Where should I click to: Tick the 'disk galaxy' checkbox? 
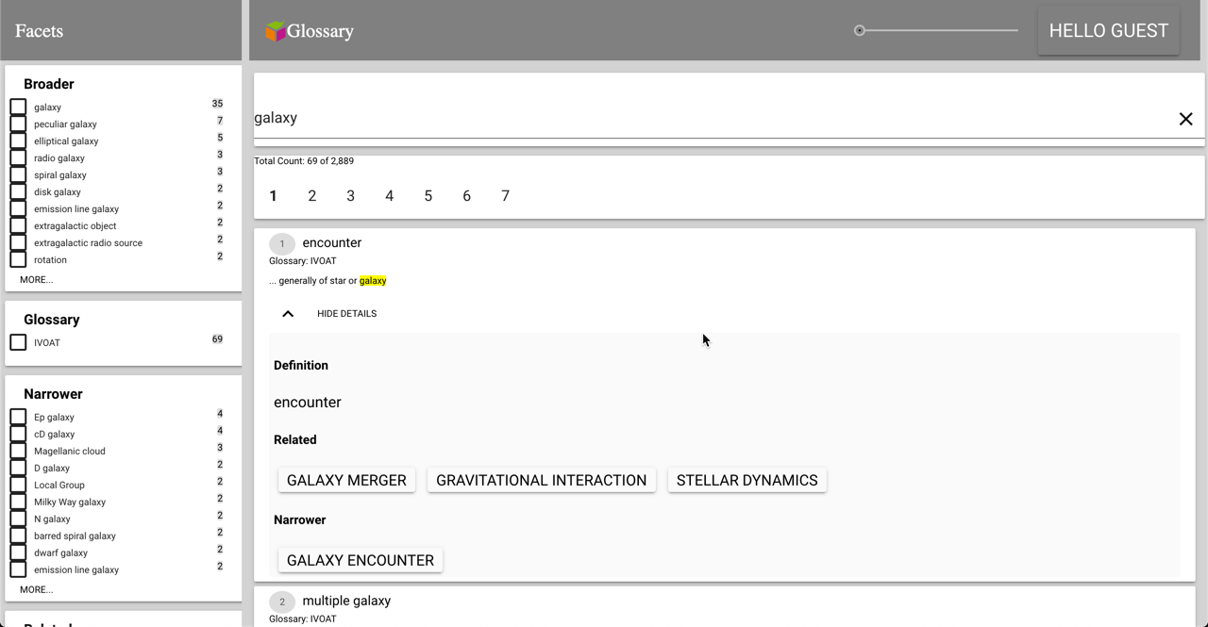point(18,191)
